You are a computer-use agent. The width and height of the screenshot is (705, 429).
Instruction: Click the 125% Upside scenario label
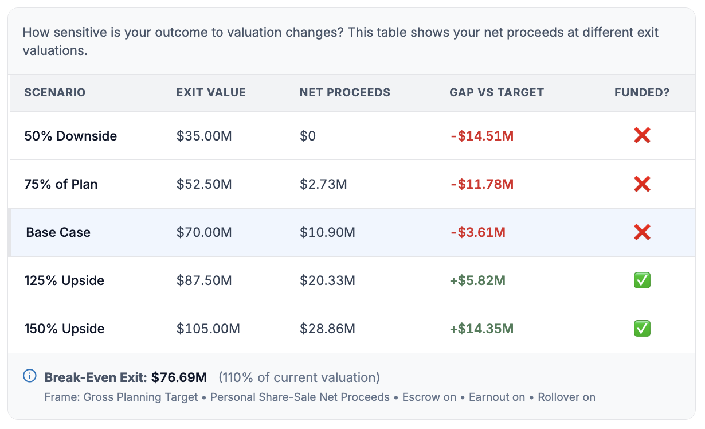point(64,280)
